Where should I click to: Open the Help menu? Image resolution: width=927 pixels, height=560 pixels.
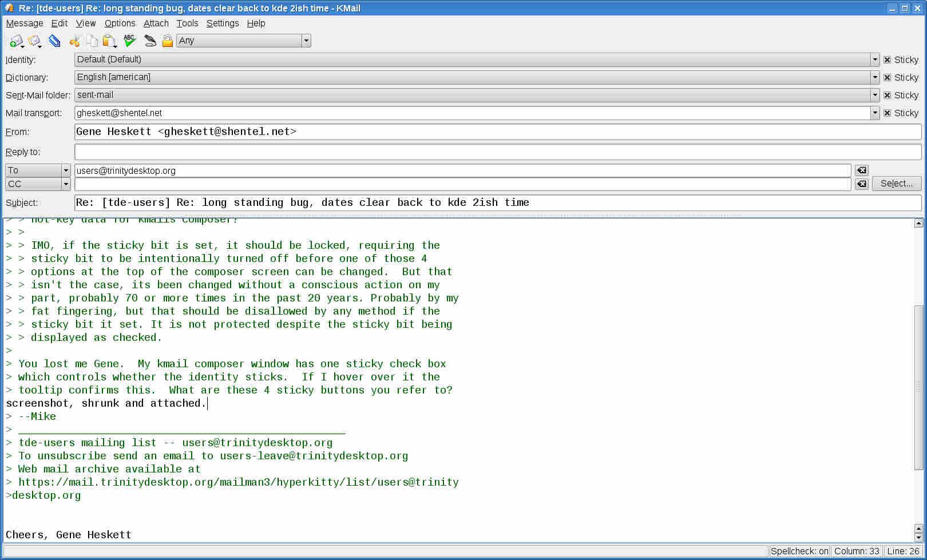pyautogui.click(x=256, y=23)
